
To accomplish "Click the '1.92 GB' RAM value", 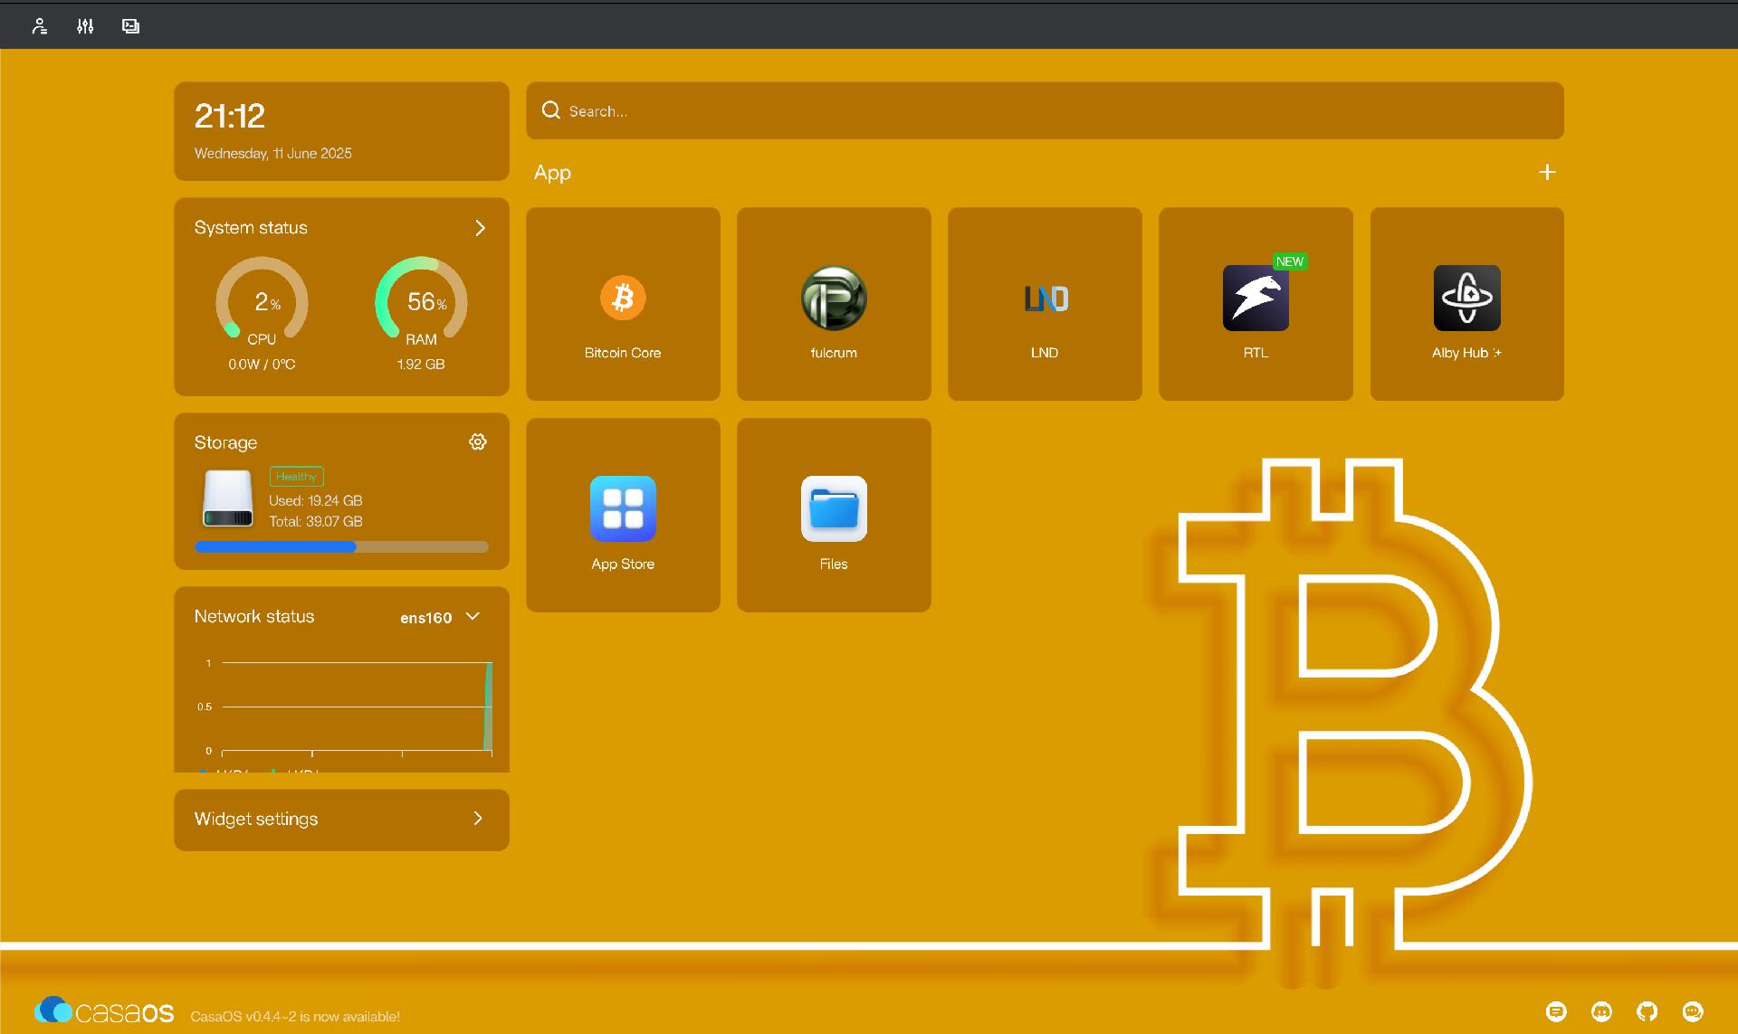I will tap(421, 364).
